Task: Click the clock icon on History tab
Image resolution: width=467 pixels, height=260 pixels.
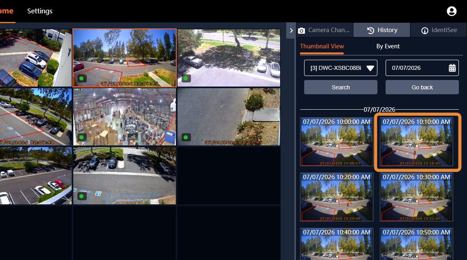Action: [371, 31]
